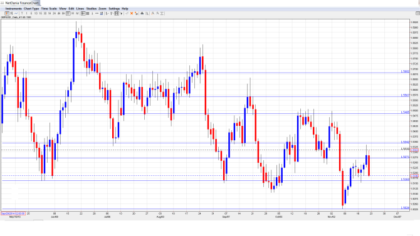Click the 1.5485 horizontal line label

(405, 112)
